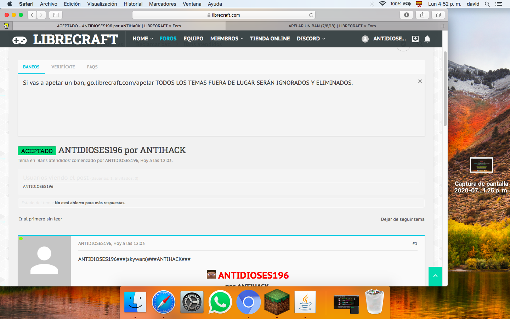
Task: Toggle the Safari sidebar
Action: [56, 15]
